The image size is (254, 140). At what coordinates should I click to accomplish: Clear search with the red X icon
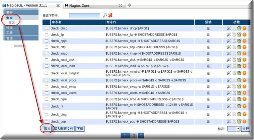click(110, 15)
